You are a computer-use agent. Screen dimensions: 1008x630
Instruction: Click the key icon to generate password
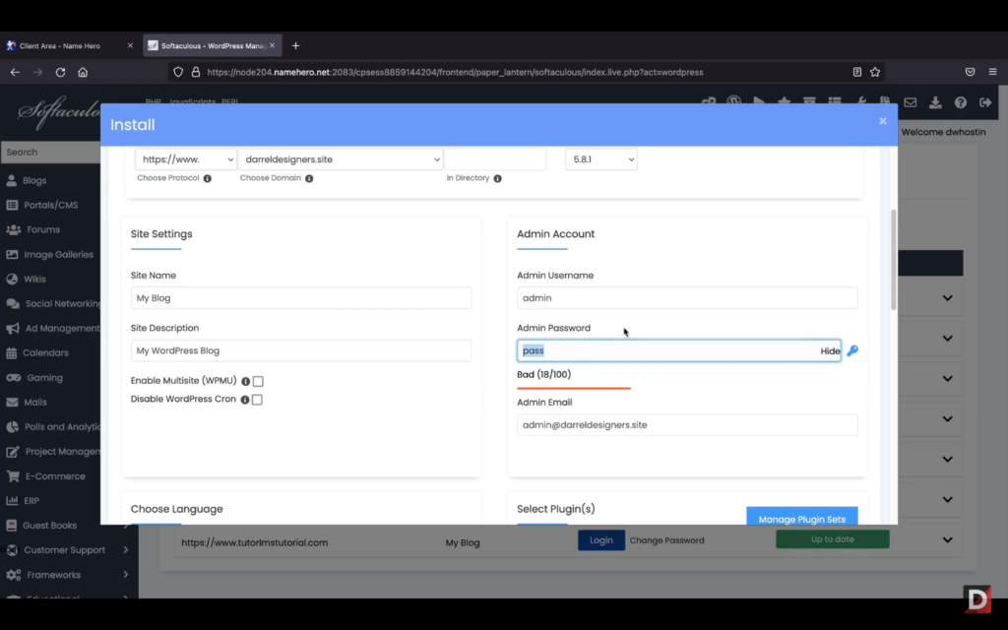pos(852,350)
